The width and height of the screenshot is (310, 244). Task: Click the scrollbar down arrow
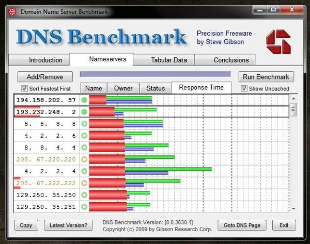tap(293, 208)
